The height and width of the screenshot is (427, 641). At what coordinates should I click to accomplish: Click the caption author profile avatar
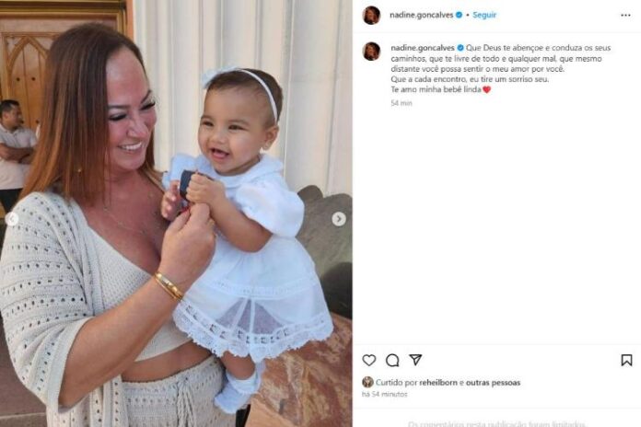[371, 52]
